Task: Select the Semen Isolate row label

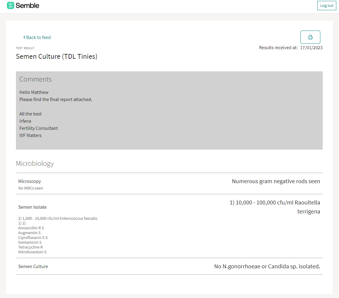Action: (32, 207)
